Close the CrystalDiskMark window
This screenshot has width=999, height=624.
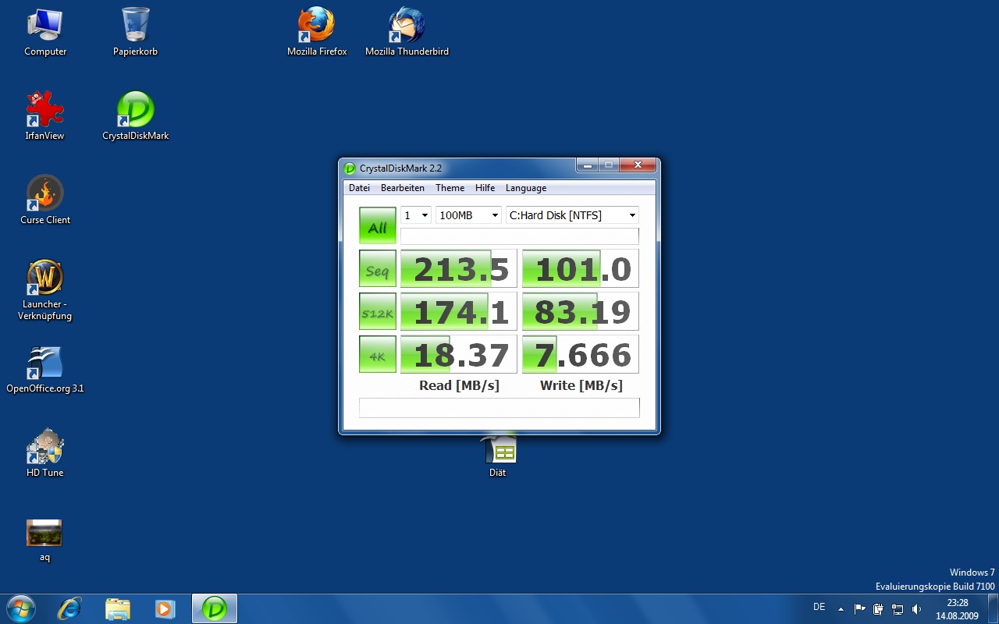[x=638, y=165]
